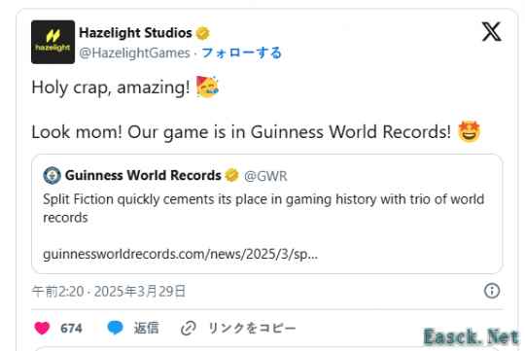Screen dimensions: 525x351
Task: Open the tweet timestamp 午前2:20 2025年3月29日
Action: click(x=109, y=292)
